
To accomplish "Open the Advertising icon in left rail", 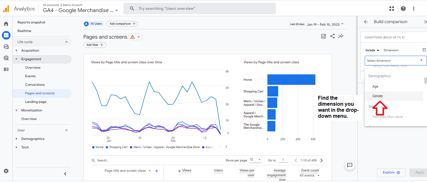I will [x=6, y=58].
